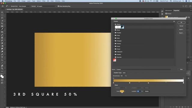
Task: Select the Line shape tool
Action: point(2,63)
